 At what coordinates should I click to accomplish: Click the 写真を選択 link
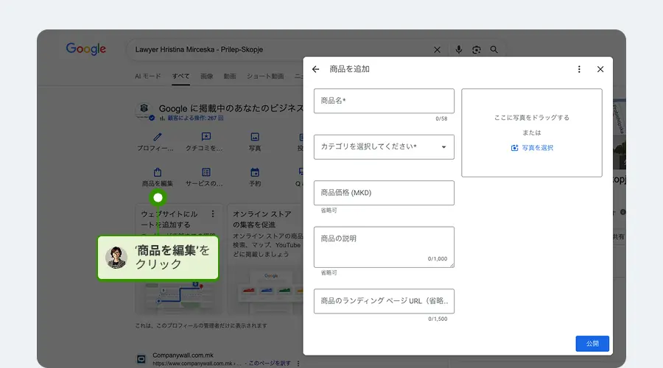[532, 148]
